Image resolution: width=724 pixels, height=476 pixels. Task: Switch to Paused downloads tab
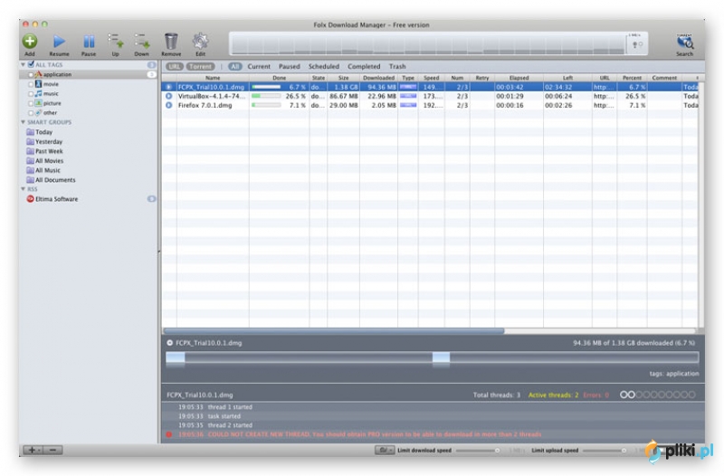pyautogui.click(x=289, y=66)
